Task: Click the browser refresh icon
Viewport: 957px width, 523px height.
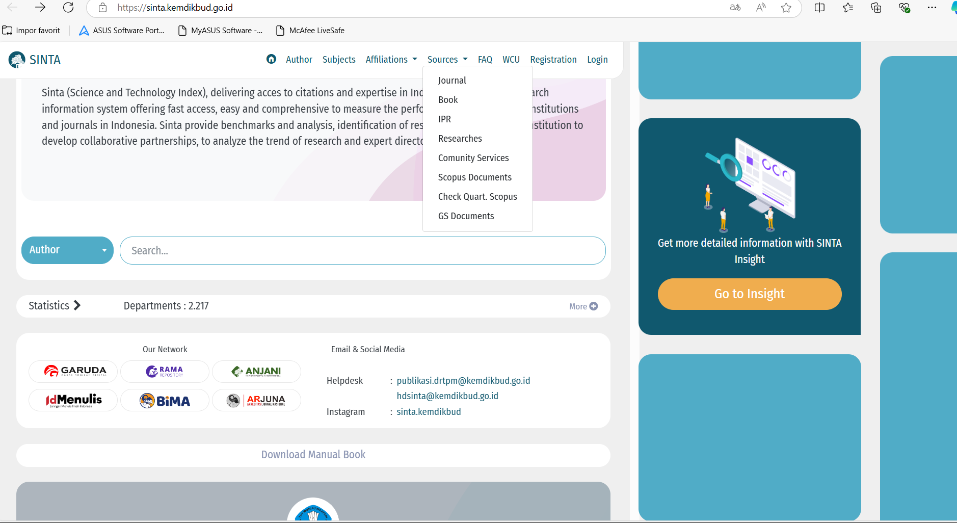Action: (68, 8)
